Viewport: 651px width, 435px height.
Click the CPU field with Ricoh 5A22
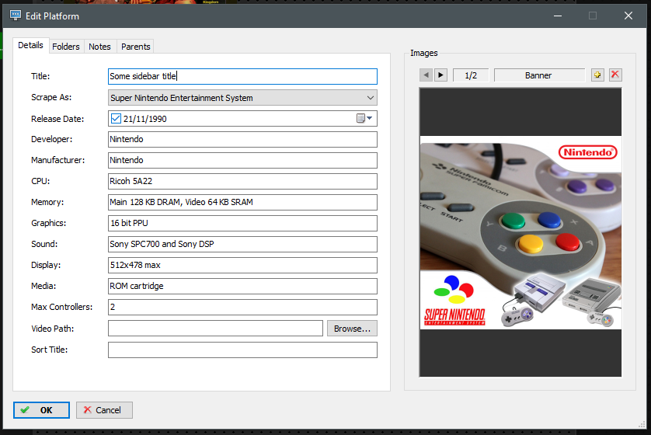click(x=242, y=182)
